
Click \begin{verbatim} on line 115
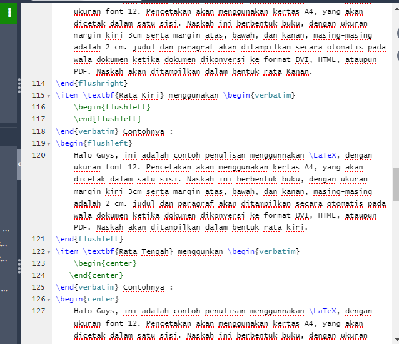click(259, 95)
